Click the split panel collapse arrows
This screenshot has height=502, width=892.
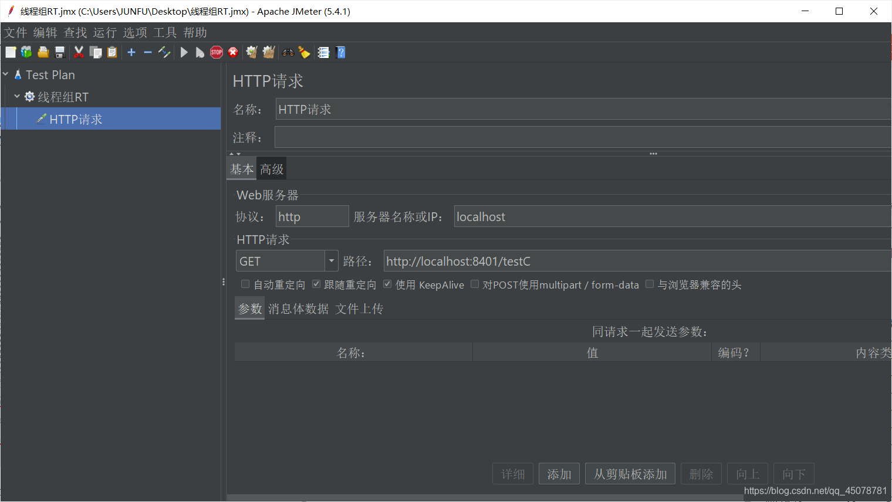pyautogui.click(x=235, y=154)
